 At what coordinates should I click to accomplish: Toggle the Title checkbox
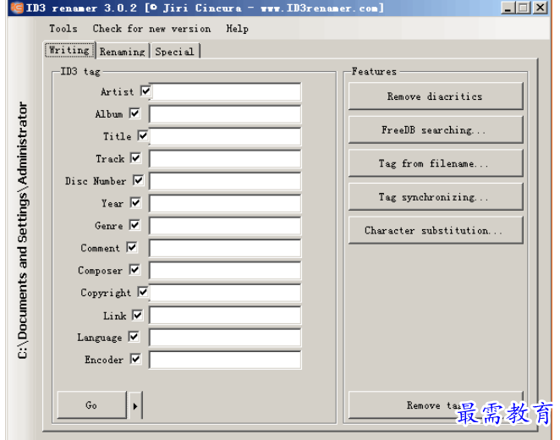tap(143, 135)
